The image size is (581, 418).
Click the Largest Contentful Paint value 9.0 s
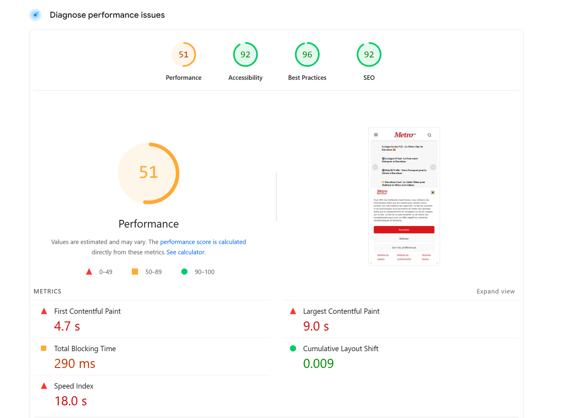[x=316, y=326]
